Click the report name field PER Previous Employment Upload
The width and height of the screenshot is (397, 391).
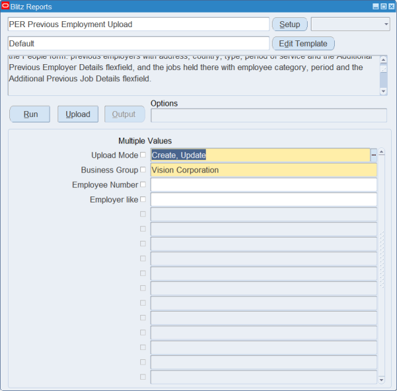[138, 24]
